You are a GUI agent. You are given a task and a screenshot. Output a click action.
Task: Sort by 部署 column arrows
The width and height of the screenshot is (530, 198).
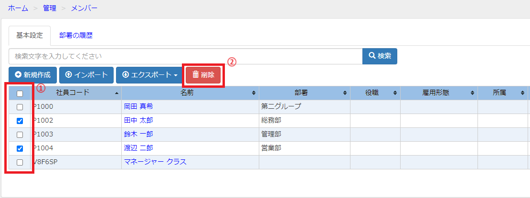pyautogui.click(x=345, y=93)
